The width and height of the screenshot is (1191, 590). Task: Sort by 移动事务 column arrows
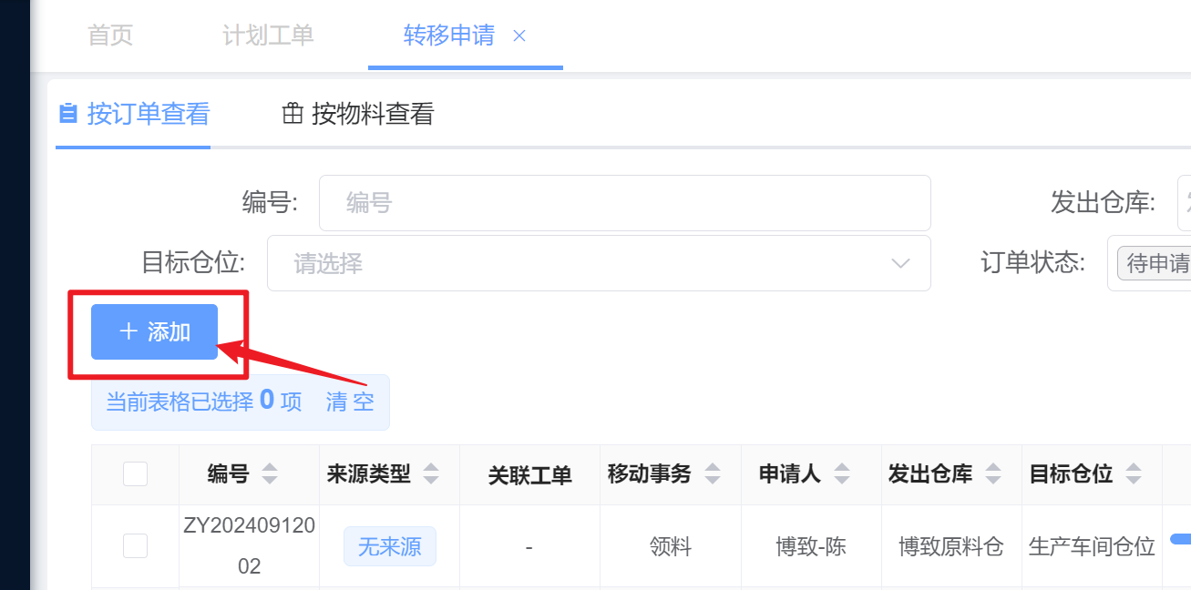[x=713, y=474]
